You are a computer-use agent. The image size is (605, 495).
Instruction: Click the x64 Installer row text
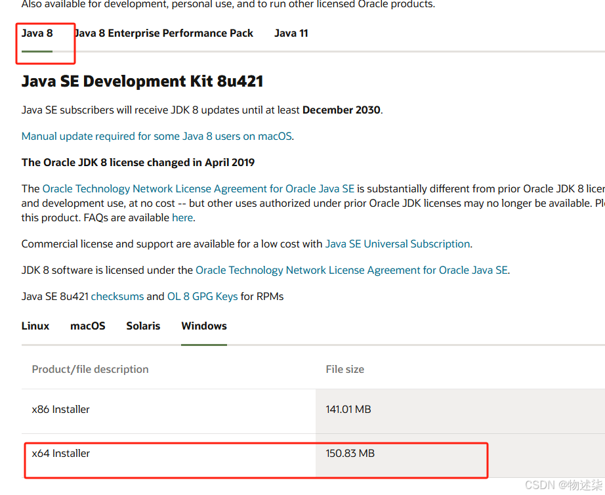[x=60, y=453]
